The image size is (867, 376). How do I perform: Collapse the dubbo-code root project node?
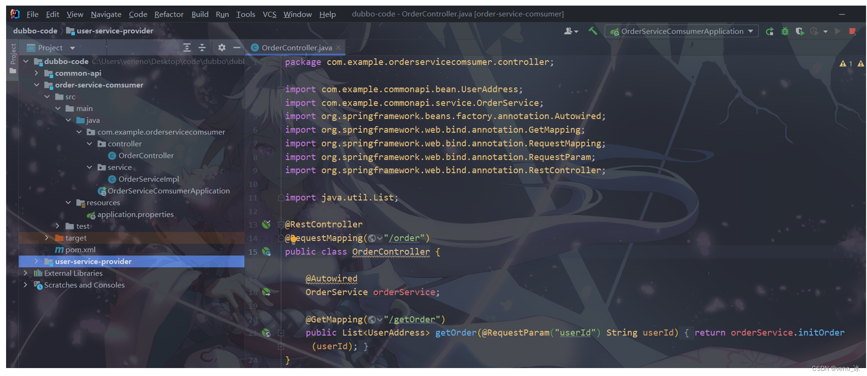[26, 61]
